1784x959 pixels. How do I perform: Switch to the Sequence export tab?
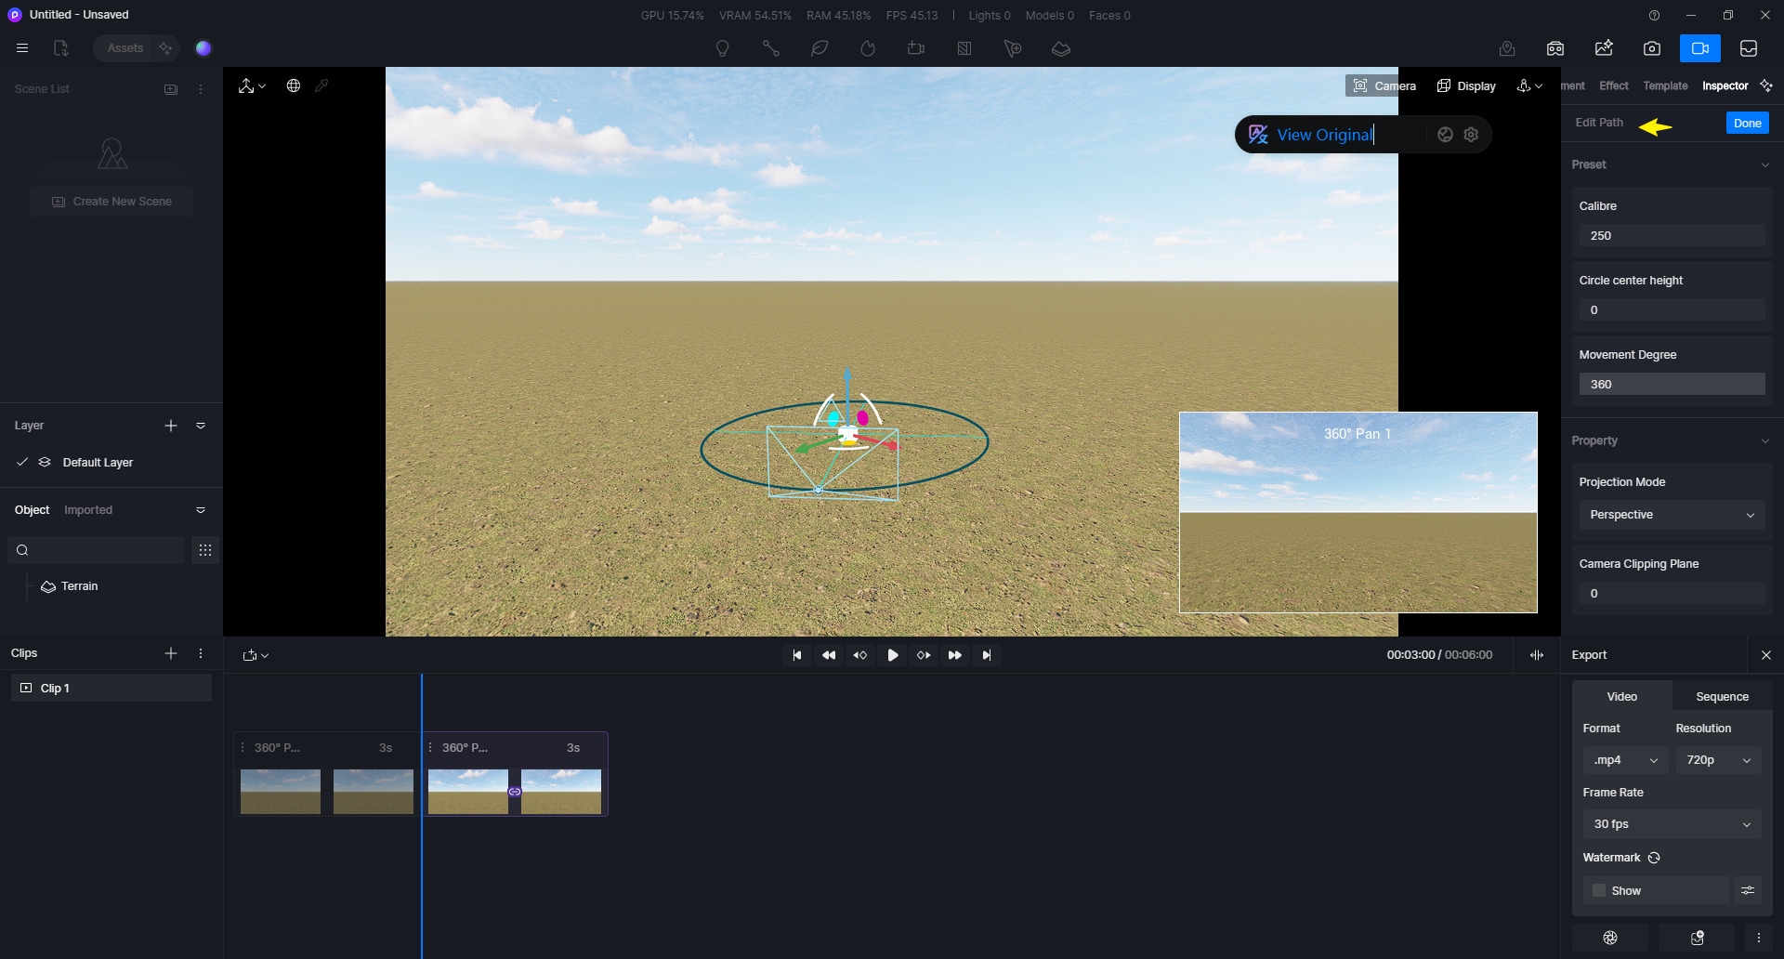coord(1722,696)
